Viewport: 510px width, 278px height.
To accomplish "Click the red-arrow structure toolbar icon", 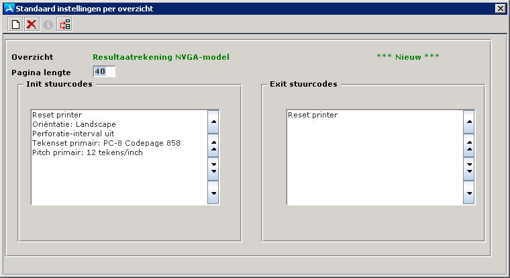I will [64, 25].
